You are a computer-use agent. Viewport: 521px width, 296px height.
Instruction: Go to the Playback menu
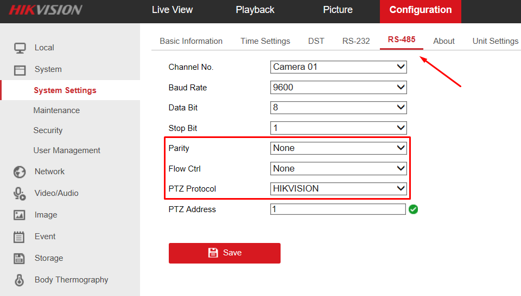point(255,10)
